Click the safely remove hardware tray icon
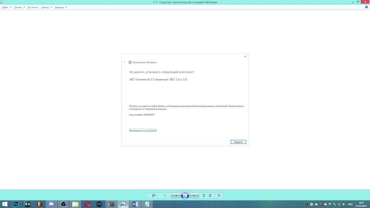 pos(335,205)
